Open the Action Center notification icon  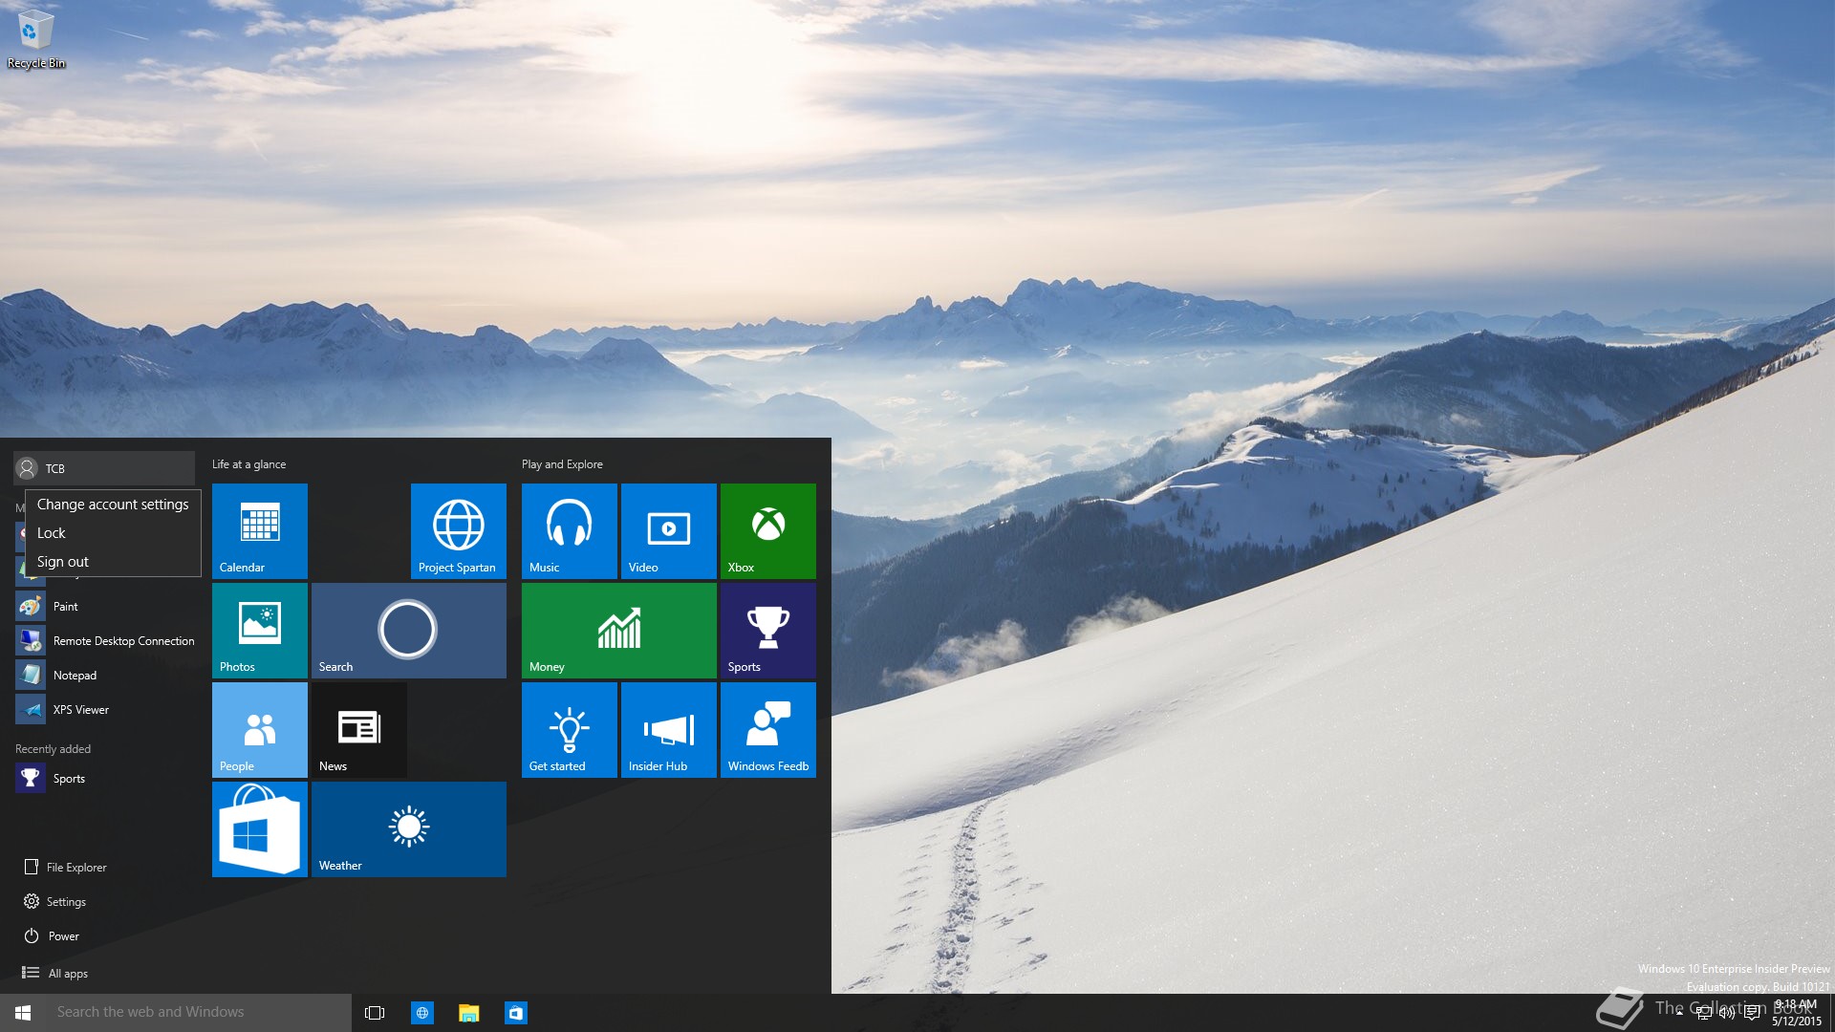[x=1752, y=1013]
